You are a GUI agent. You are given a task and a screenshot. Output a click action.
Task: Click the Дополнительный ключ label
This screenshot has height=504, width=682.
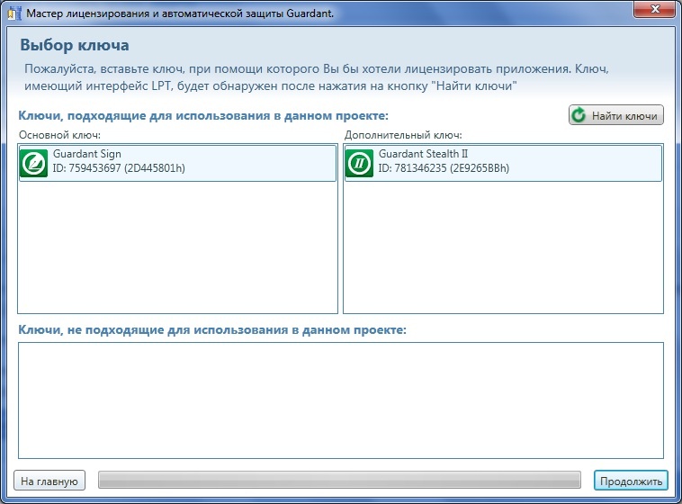pos(403,135)
